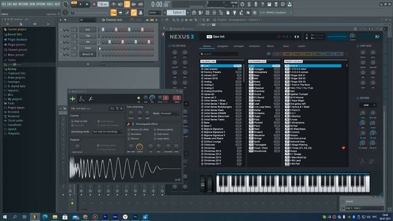Viewport: 393px width, 221px height.
Task: Select the Hat channel button
Action: [x=88, y=42]
